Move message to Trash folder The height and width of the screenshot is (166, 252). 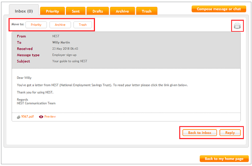(83, 25)
